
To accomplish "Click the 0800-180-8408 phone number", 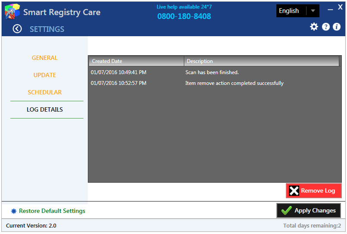I will 184,16.
